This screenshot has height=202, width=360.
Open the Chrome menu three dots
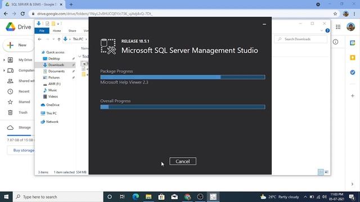[x=354, y=13]
